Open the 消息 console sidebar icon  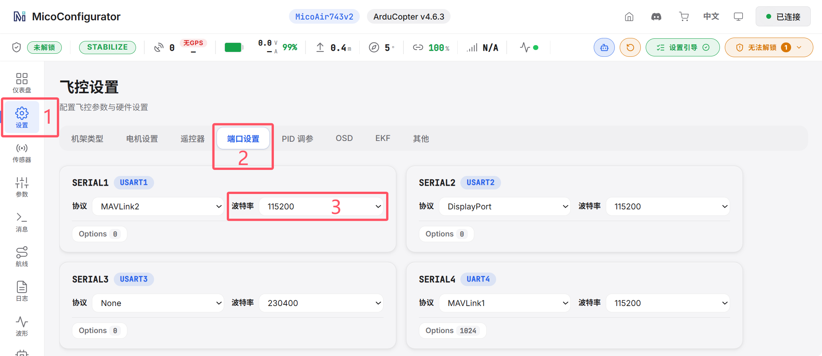click(22, 222)
